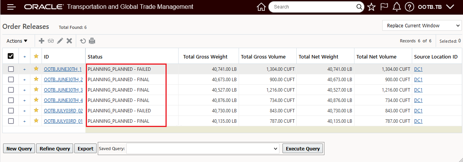This screenshot has height=162, width=463.
Task: Check the box for OOTB.JUNE30TH_1 row
Action: click(11, 69)
